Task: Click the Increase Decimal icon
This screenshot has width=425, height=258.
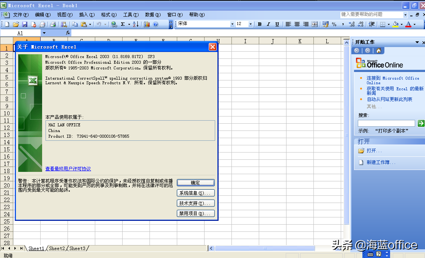Action: pyautogui.click(x=351, y=24)
